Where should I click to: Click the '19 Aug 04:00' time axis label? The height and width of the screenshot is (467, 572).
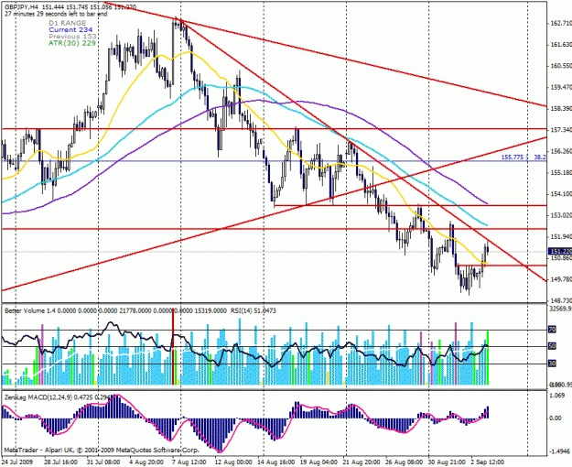[318, 462]
